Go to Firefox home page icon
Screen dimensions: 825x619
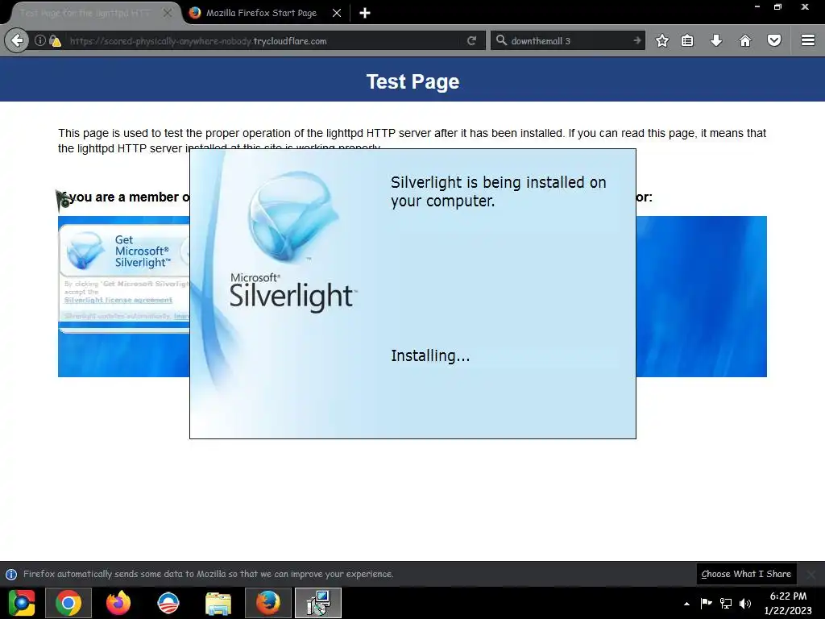(745, 40)
